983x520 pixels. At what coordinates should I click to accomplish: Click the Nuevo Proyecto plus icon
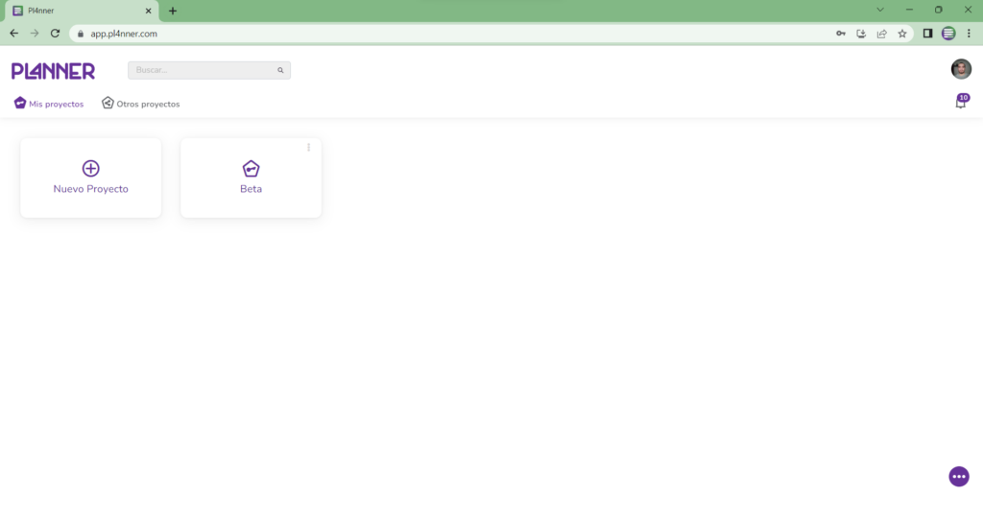pos(91,168)
